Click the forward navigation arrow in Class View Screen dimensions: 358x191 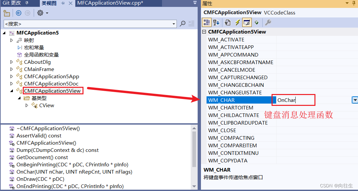point(28,13)
